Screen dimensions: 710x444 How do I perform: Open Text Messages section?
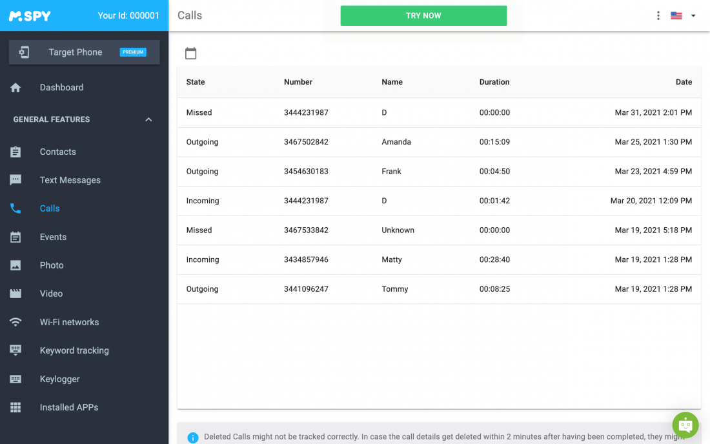[x=84, y=180]
